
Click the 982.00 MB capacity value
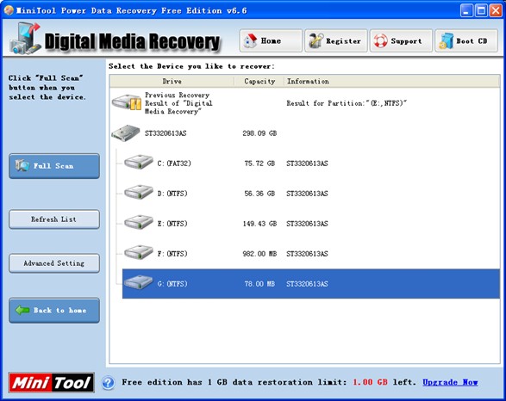(259, 254)
